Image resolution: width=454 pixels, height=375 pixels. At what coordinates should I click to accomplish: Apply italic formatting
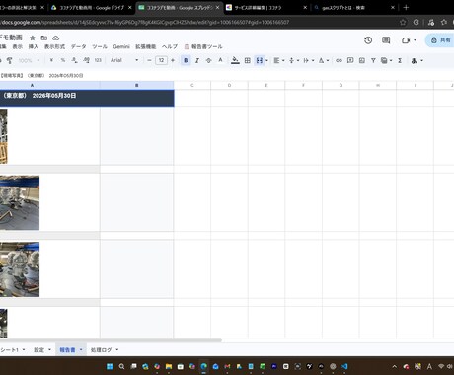pyautogui.click(x=197, y=60)
